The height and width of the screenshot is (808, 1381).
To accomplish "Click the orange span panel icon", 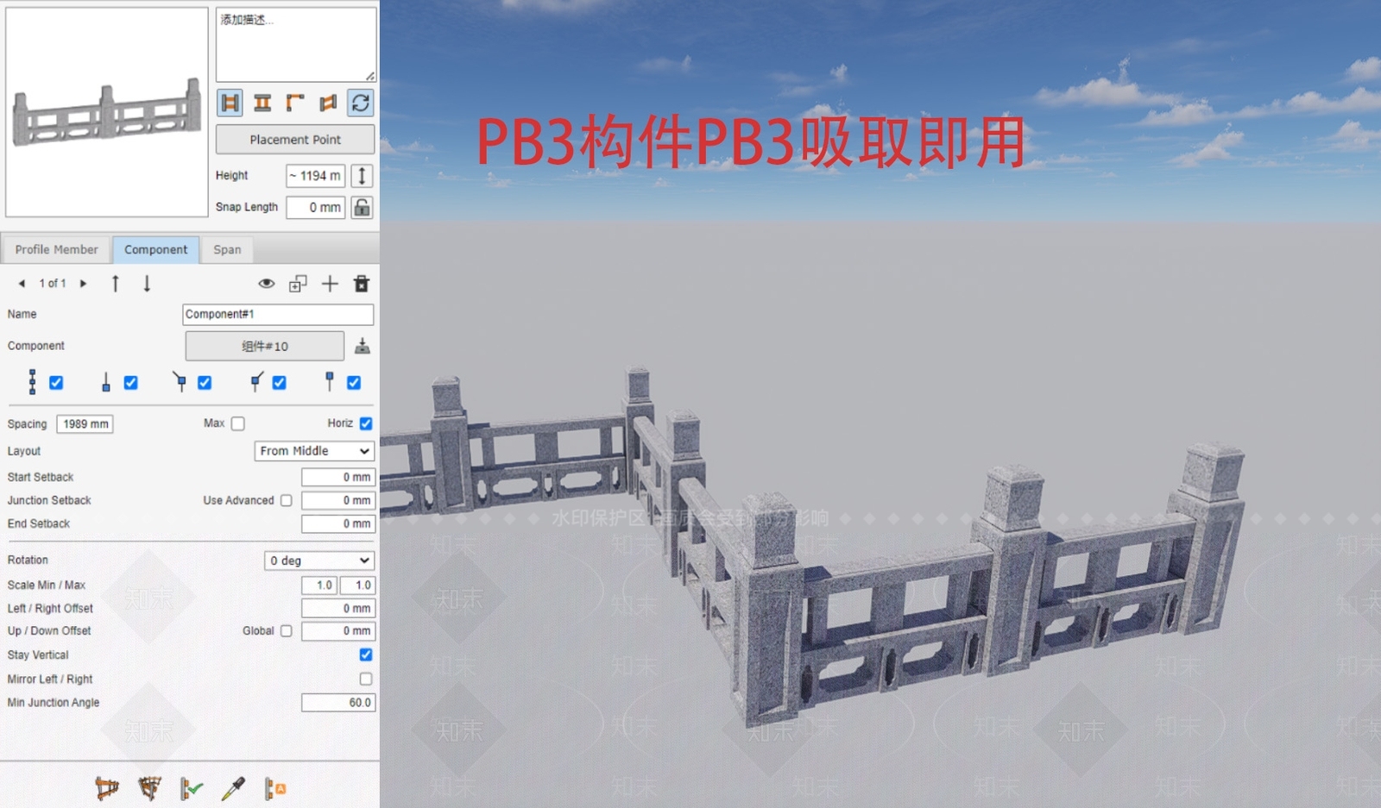I will click(x=328, y=103).
